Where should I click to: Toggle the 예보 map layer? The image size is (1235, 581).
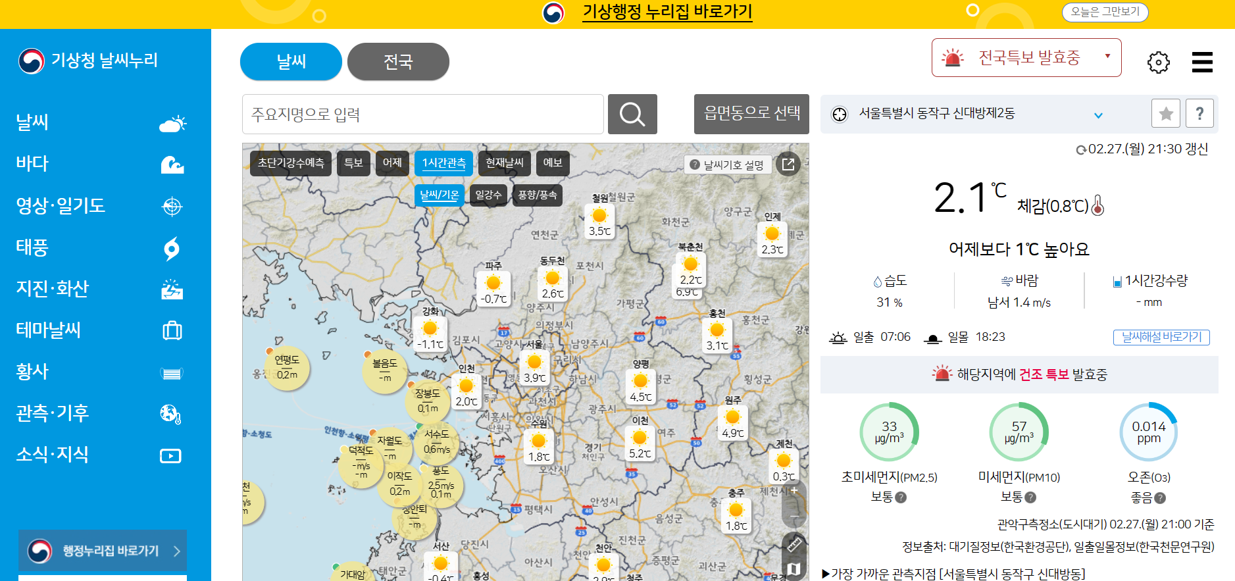tap(553, 163)
